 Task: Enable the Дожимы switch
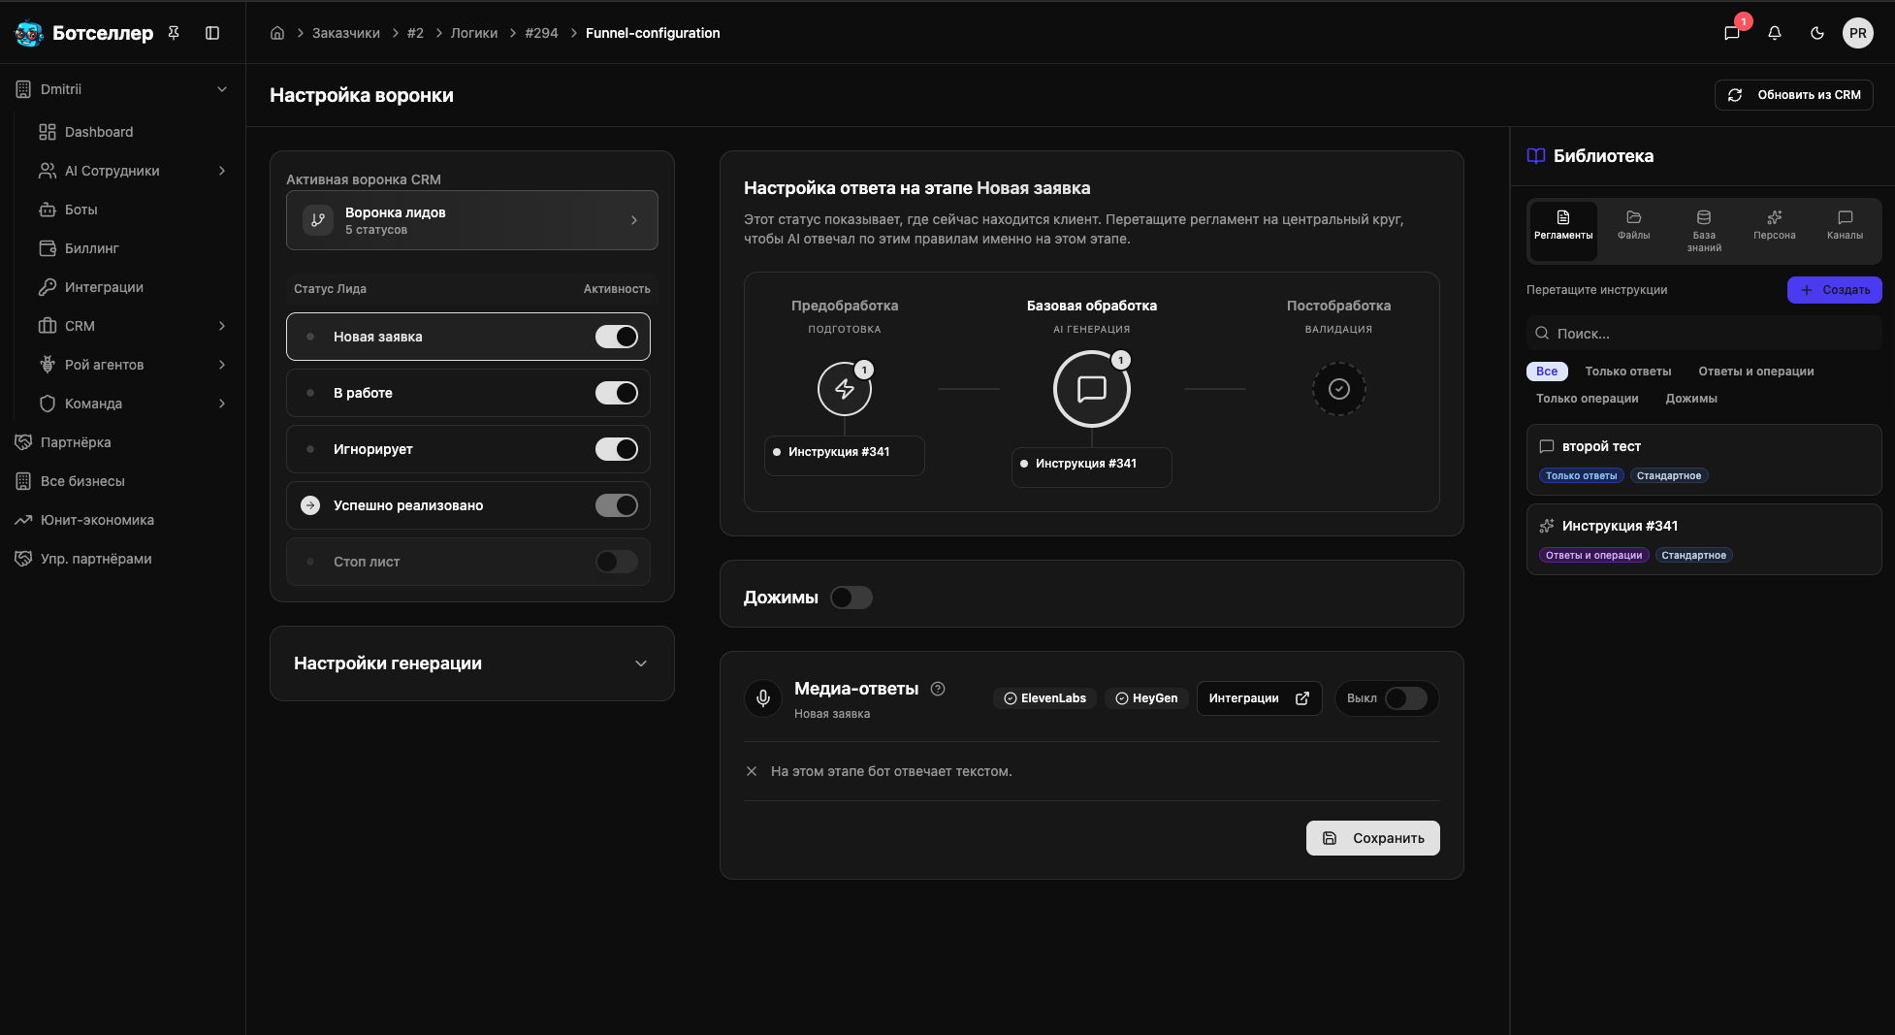point(851,598)
